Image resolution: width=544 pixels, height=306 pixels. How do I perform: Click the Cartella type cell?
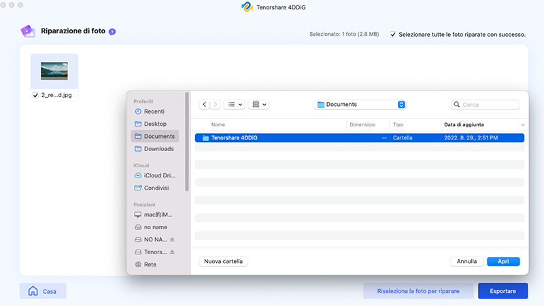(403, 138)
